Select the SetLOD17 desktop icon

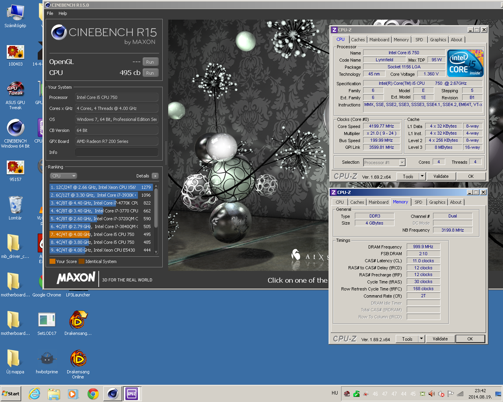[x=47, y=324]
